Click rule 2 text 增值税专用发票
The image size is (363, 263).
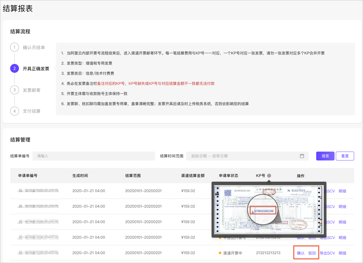click(x=99, y=63)
